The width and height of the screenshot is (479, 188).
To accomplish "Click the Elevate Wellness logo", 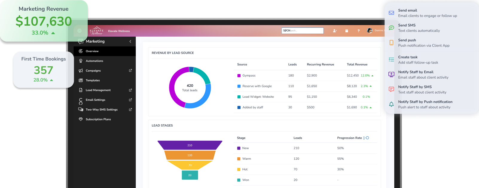I will click(x=97, y=31).
